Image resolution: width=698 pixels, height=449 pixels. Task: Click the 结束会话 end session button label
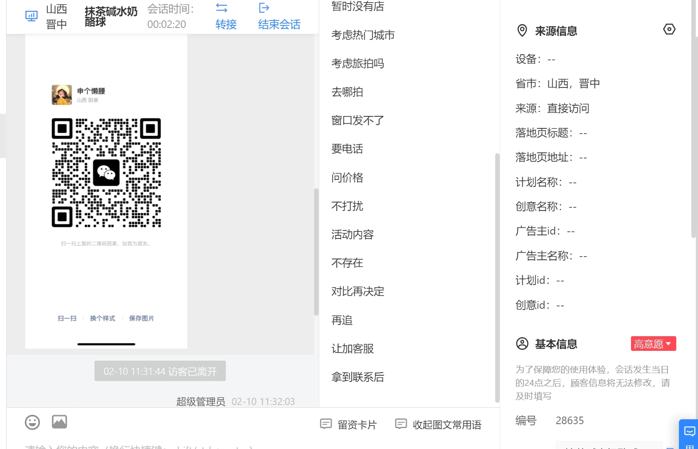(x=280, y=24)
